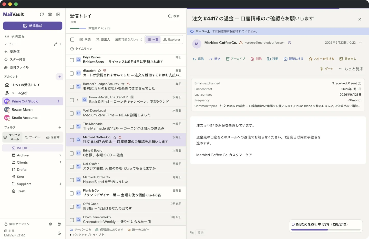The image size is (369, 239).
Task: Expand the Rowan Marsh thread
Action: 77,100
